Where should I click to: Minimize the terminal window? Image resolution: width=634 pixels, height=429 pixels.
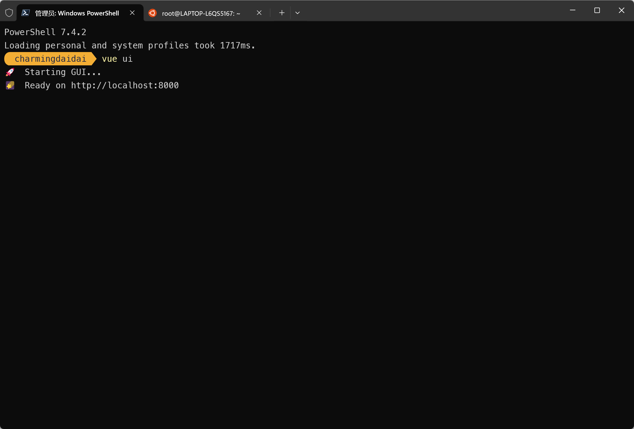tap(572, 11)
